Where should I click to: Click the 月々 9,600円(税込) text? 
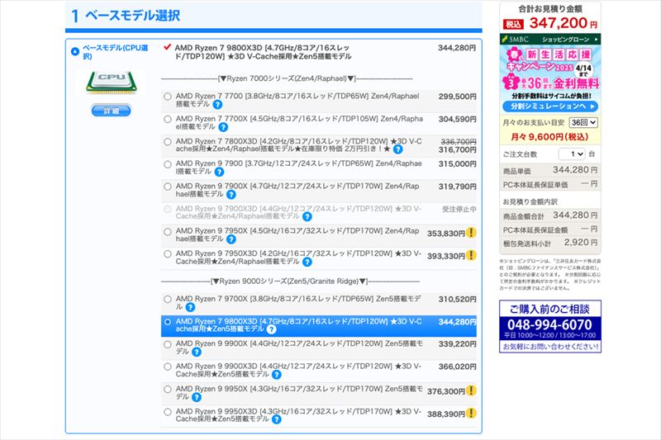click(549, 137)
